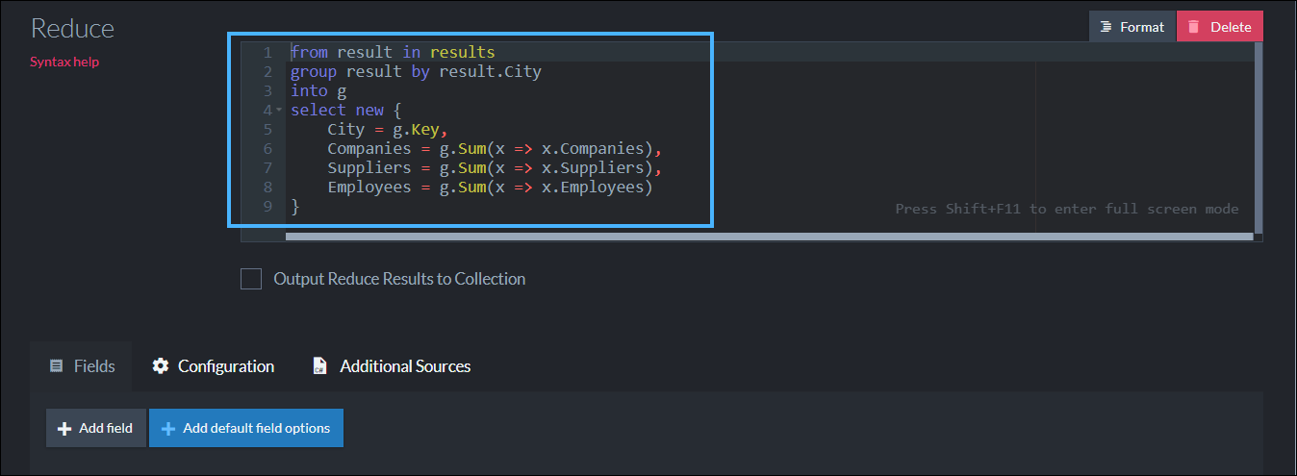
Task: Open the Syntax help link
Action: 64,62
